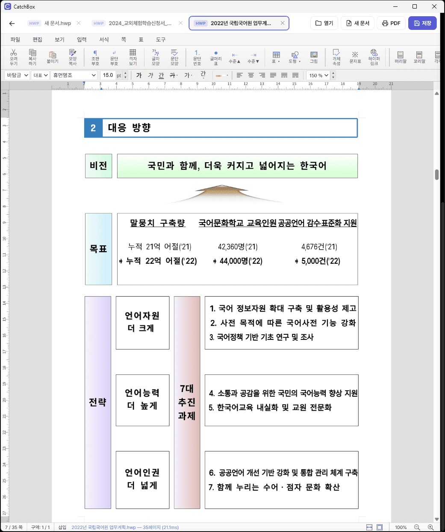Toggle underline formatting
445x532 pixels.
point(161,75)
